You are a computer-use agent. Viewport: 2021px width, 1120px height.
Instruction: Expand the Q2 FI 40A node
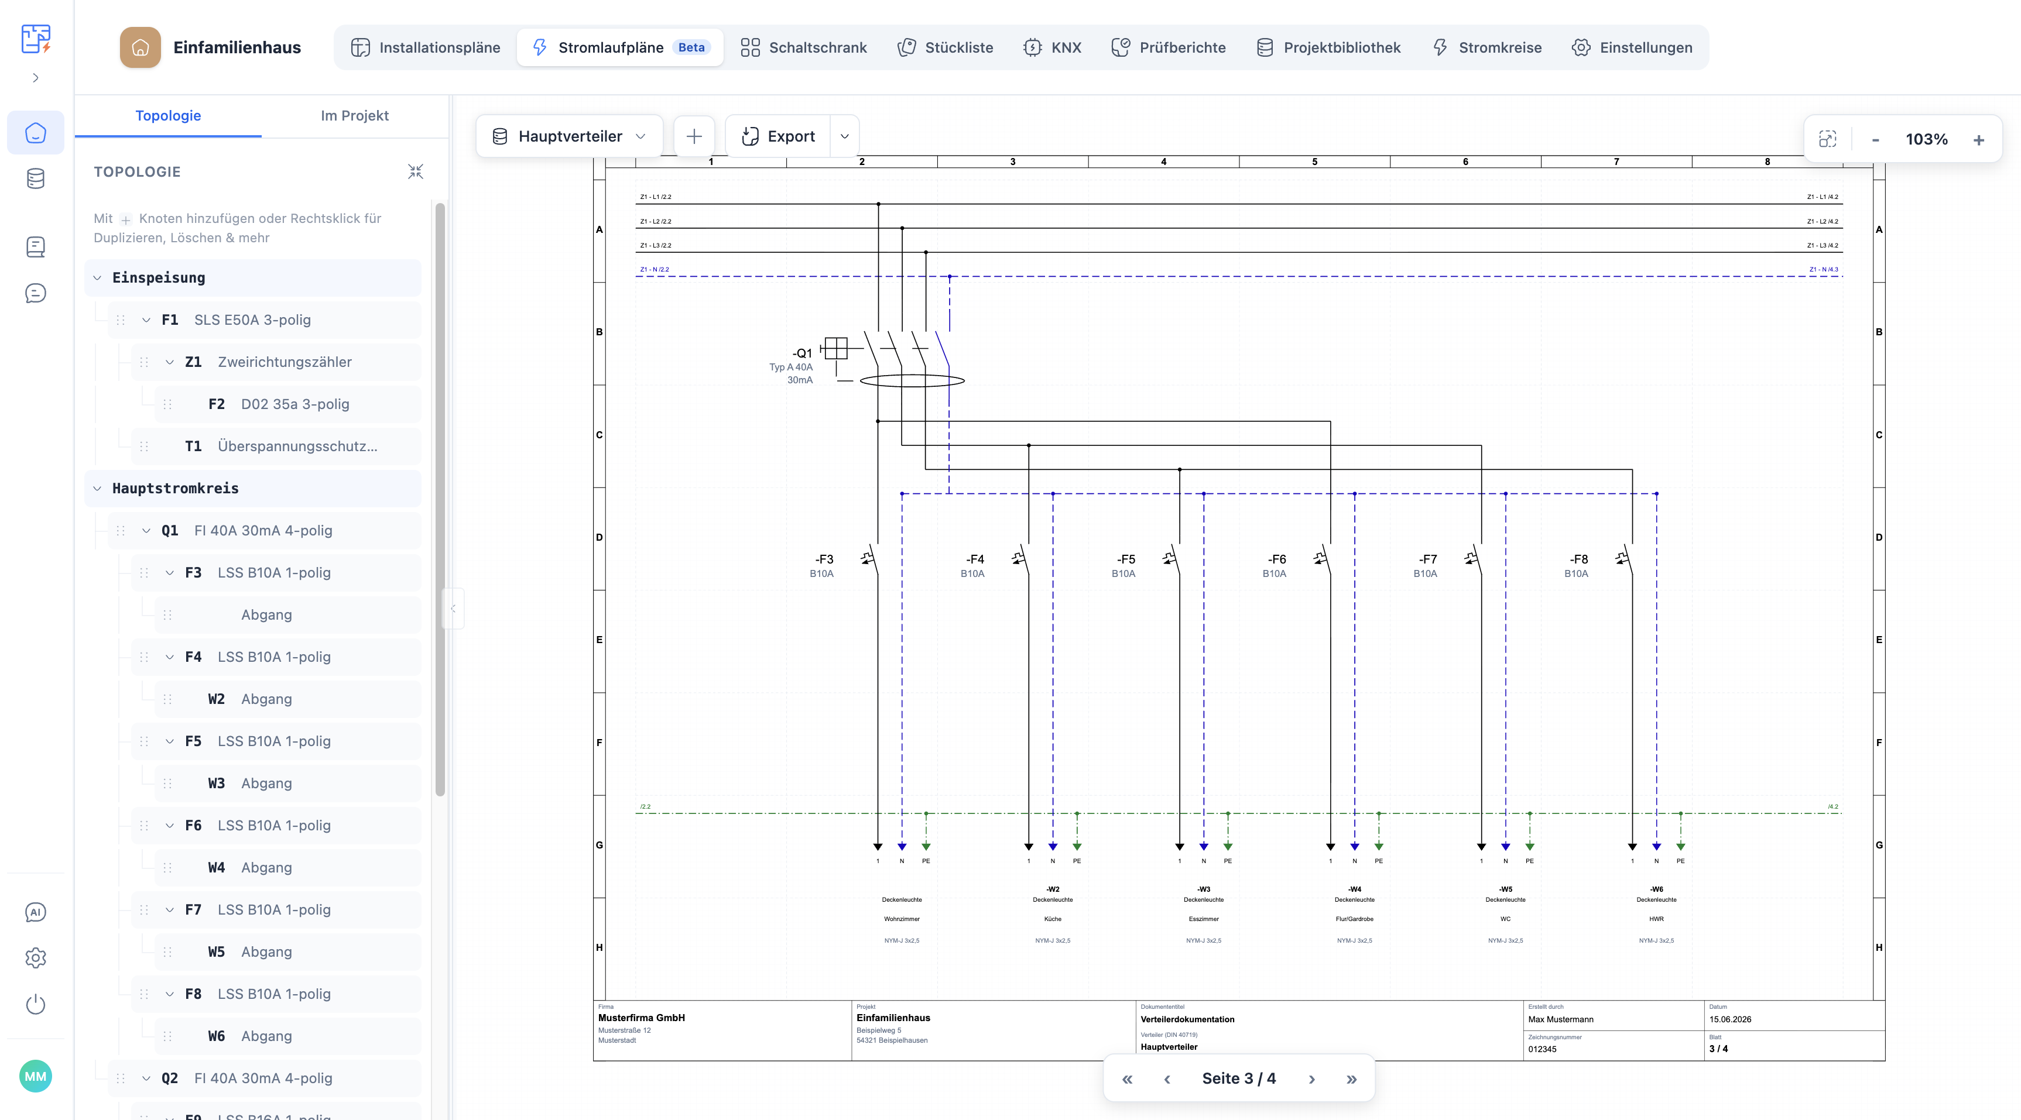(x=146, y=1078)
